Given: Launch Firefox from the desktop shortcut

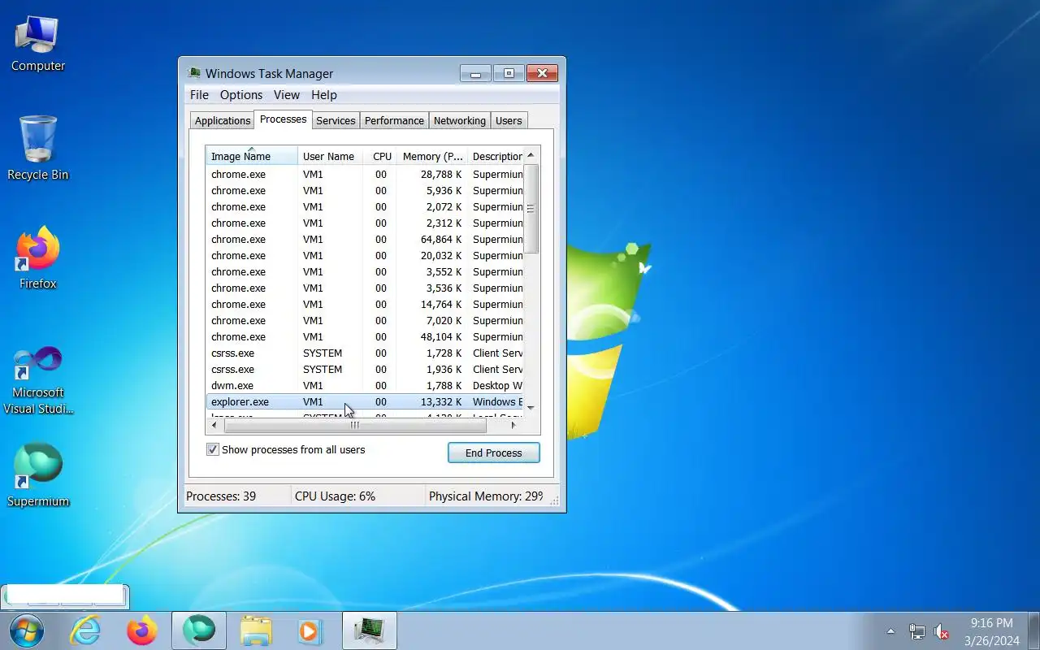Looking at the screenshot, I should [x=37, y=258].
